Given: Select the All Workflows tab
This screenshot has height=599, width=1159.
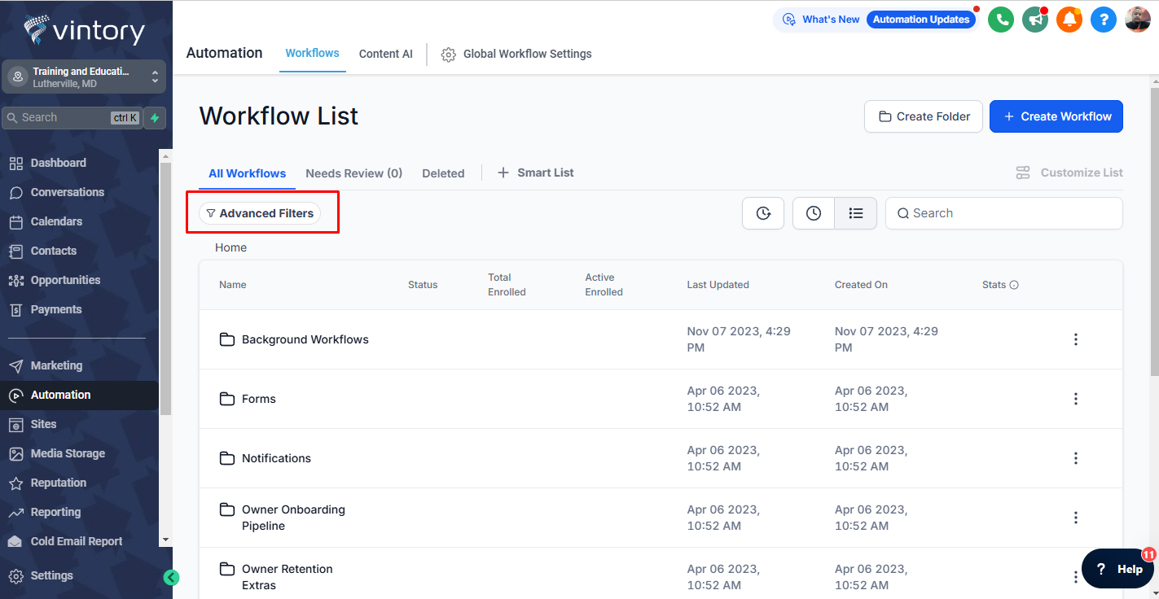Looking at the screenshot, I should point(247,173).
